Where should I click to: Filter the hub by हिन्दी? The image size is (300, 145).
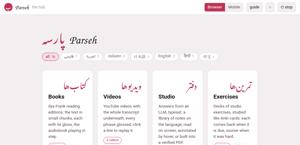(x=189, y=57)
